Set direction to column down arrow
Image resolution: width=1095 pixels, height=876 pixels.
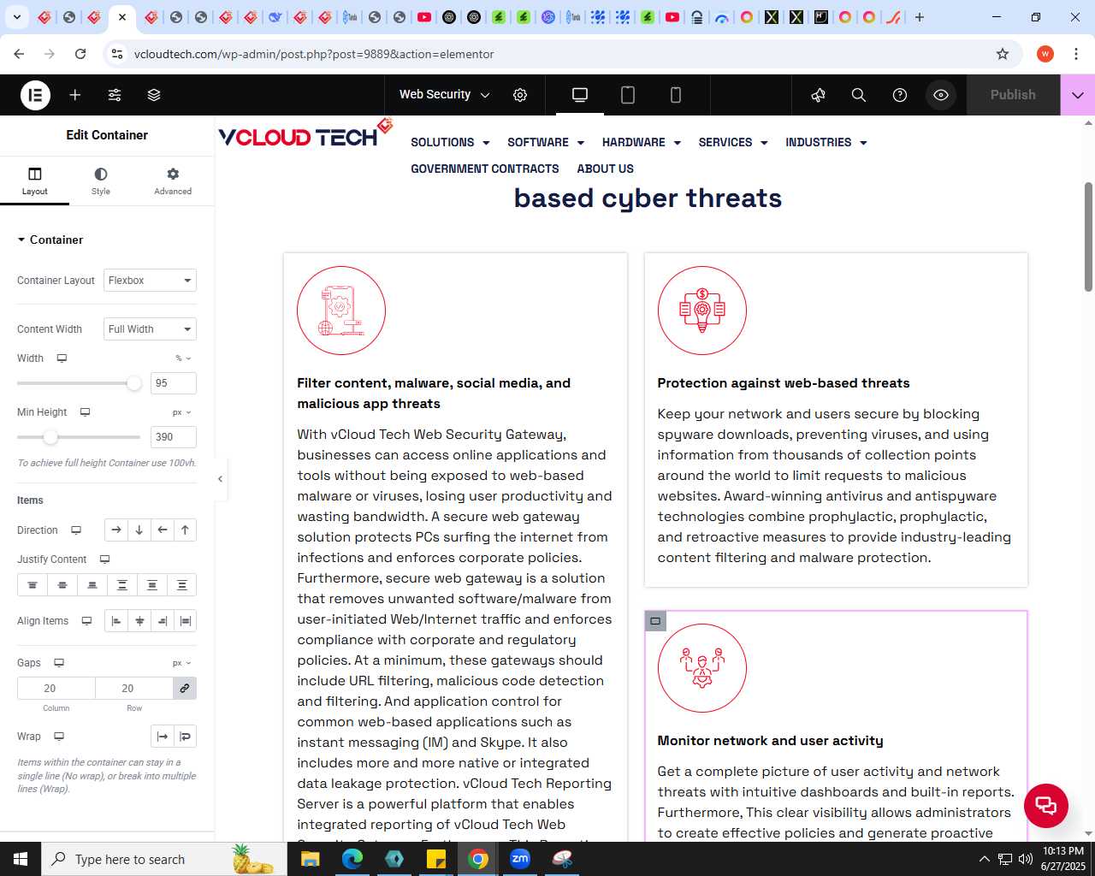(x=139, y=530)
